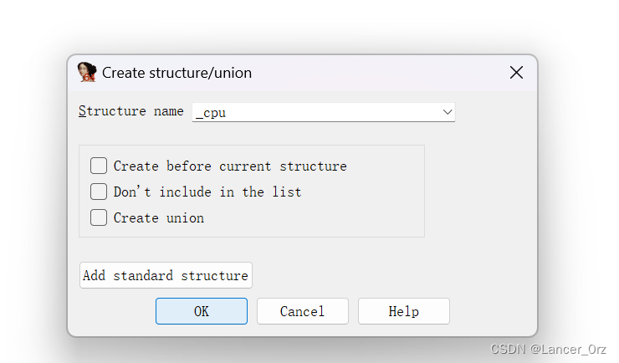Click the IDA icon in the title bar

coord(86,73)
